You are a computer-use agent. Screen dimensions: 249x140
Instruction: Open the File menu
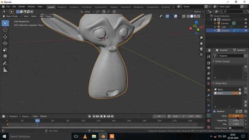(x=8, y=7)
